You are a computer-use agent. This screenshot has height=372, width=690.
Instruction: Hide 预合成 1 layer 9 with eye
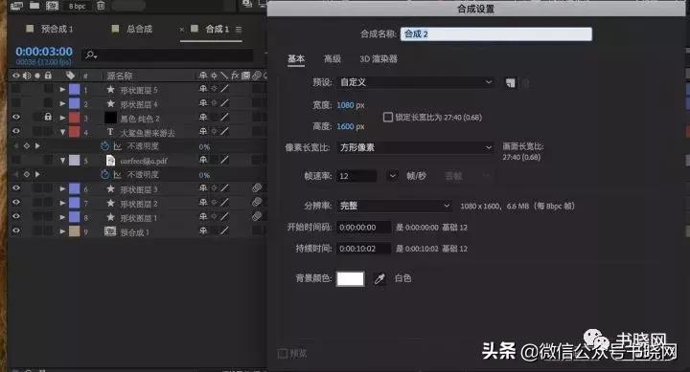click(16, 230)
